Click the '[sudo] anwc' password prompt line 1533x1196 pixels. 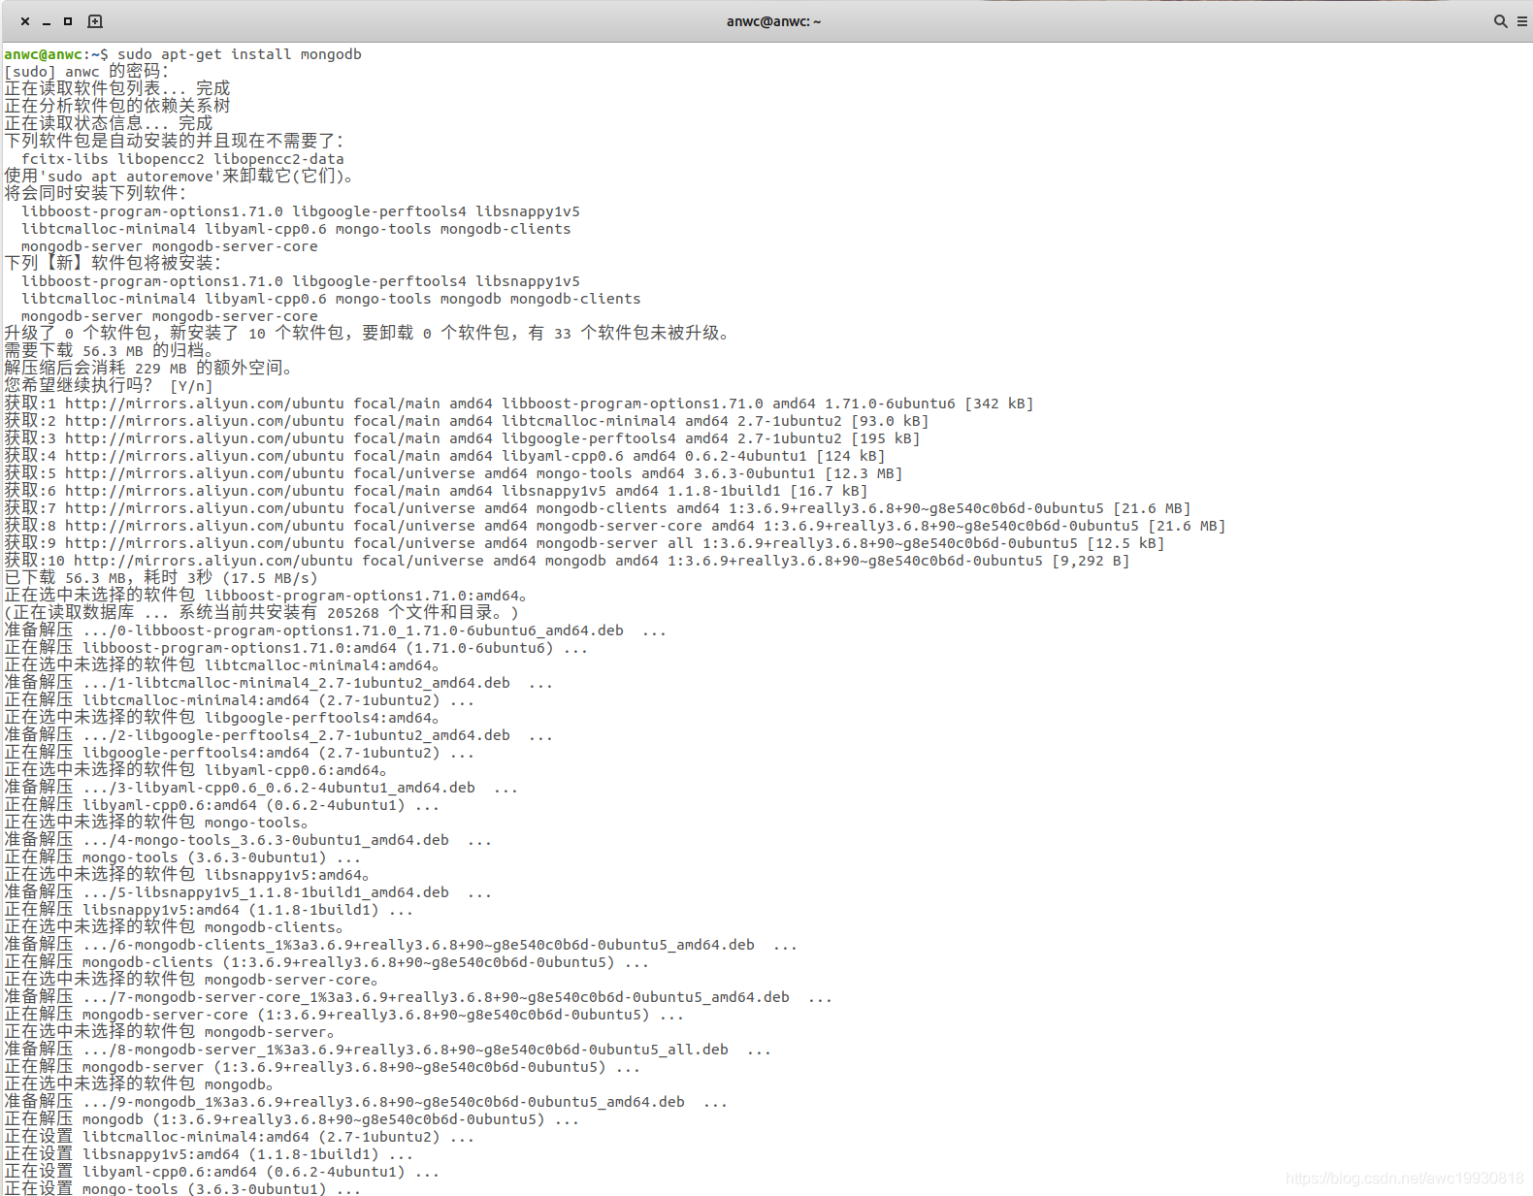[x=86, y=72]
